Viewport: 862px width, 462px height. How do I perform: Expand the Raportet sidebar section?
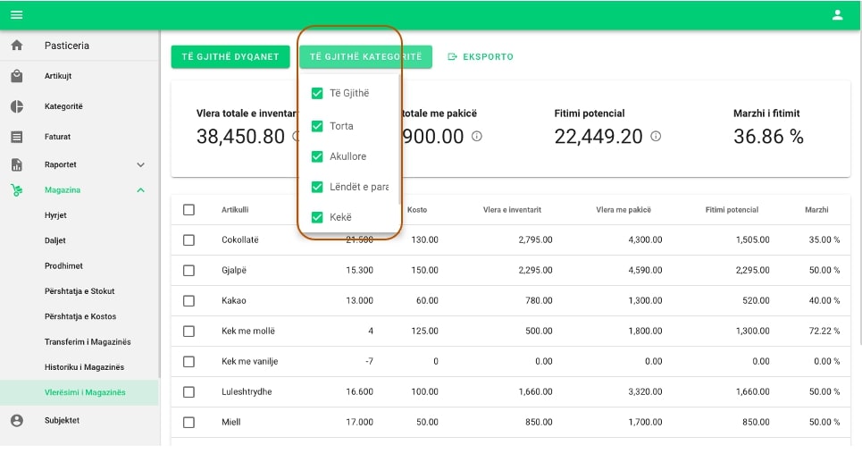tap(140, 165)
